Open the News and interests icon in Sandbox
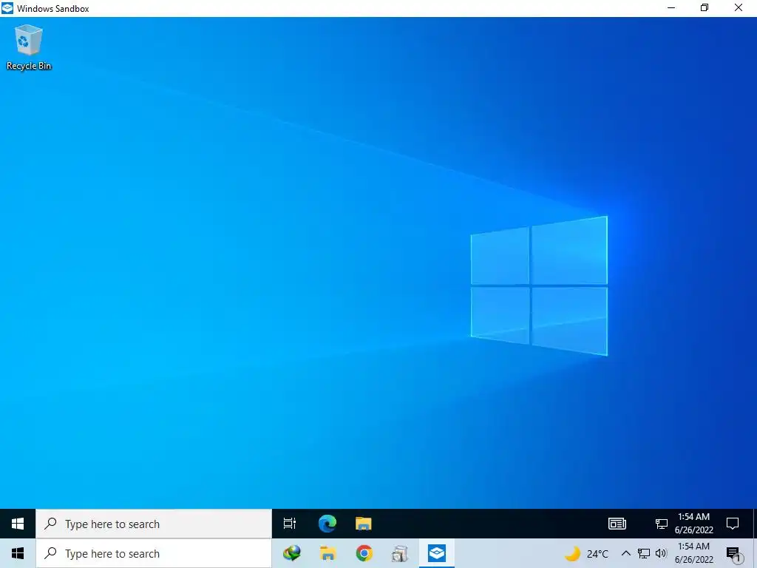The height and width of the screenshot is (568, 757). (617, 524)
